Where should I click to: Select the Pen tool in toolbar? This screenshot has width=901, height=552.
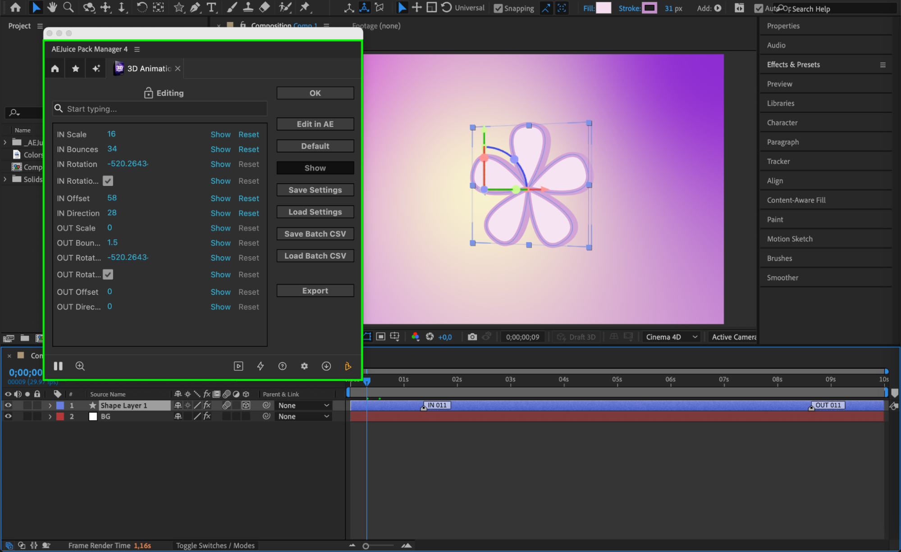(x=195, y=7)
